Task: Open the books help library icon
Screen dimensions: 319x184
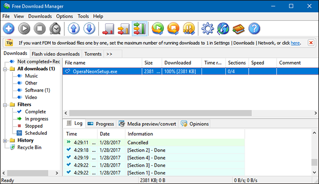Action: [x=239, y=29]
